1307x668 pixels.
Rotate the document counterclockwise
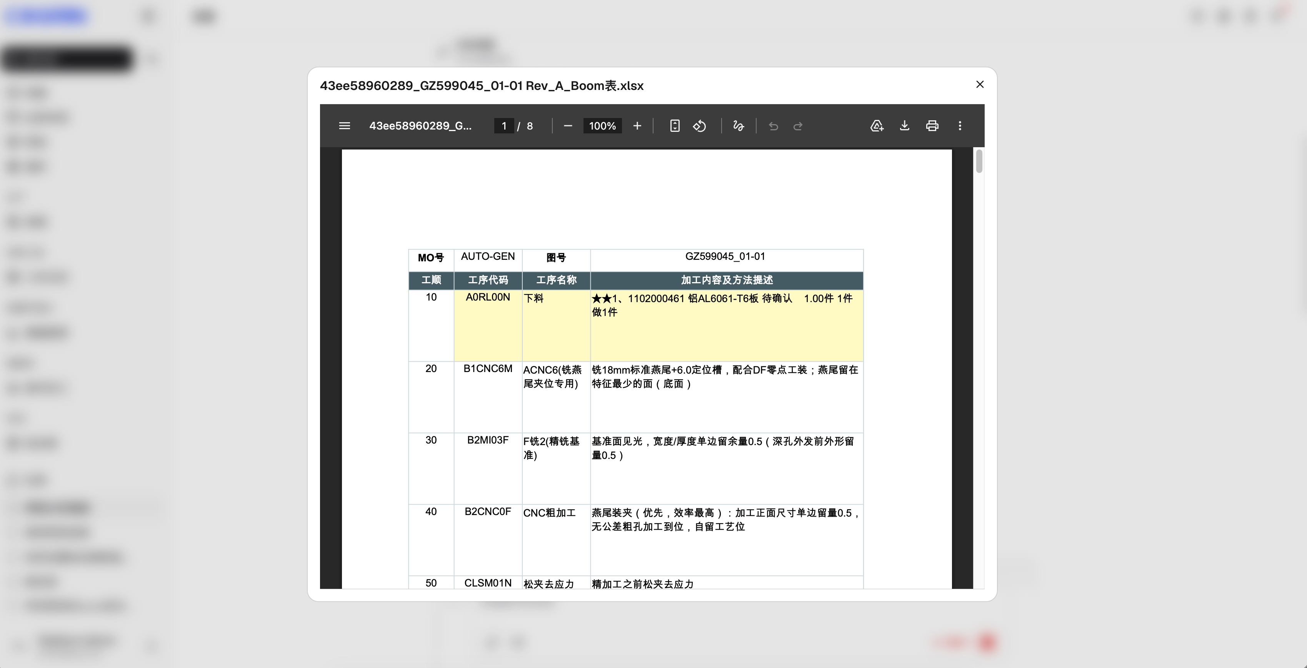pyautogui.click(x=700, y=126)
